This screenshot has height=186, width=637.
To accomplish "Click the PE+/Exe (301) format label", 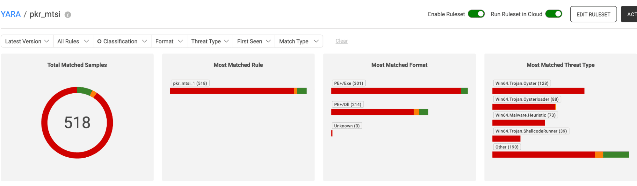I will point(348,83).
